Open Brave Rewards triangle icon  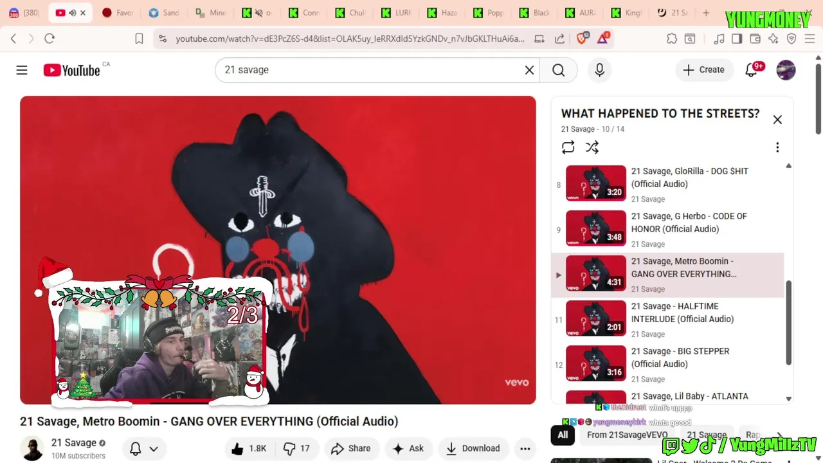(x=602, y=39)
